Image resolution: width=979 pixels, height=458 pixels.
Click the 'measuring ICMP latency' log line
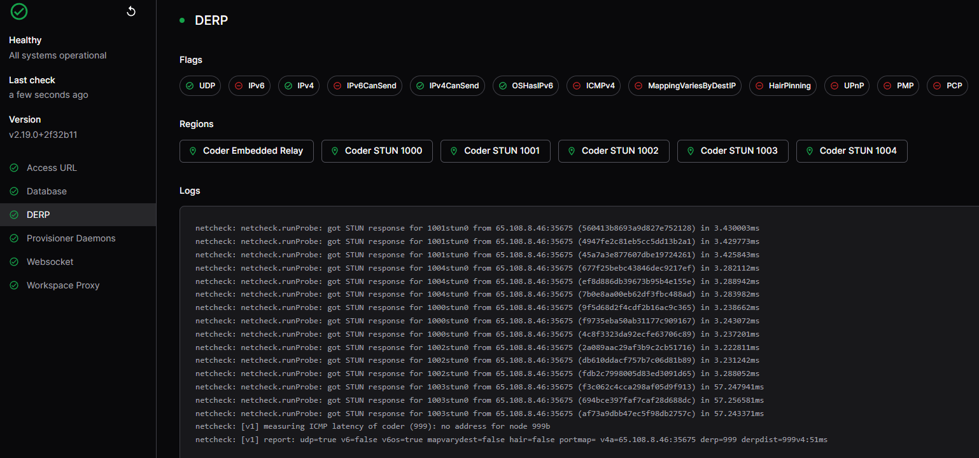[x=373, y=426]
